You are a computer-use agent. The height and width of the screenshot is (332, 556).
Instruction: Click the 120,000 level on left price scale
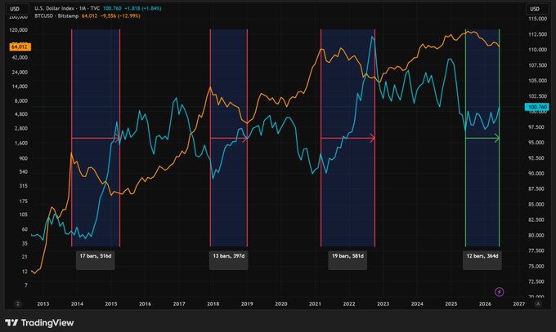(19, 30)
